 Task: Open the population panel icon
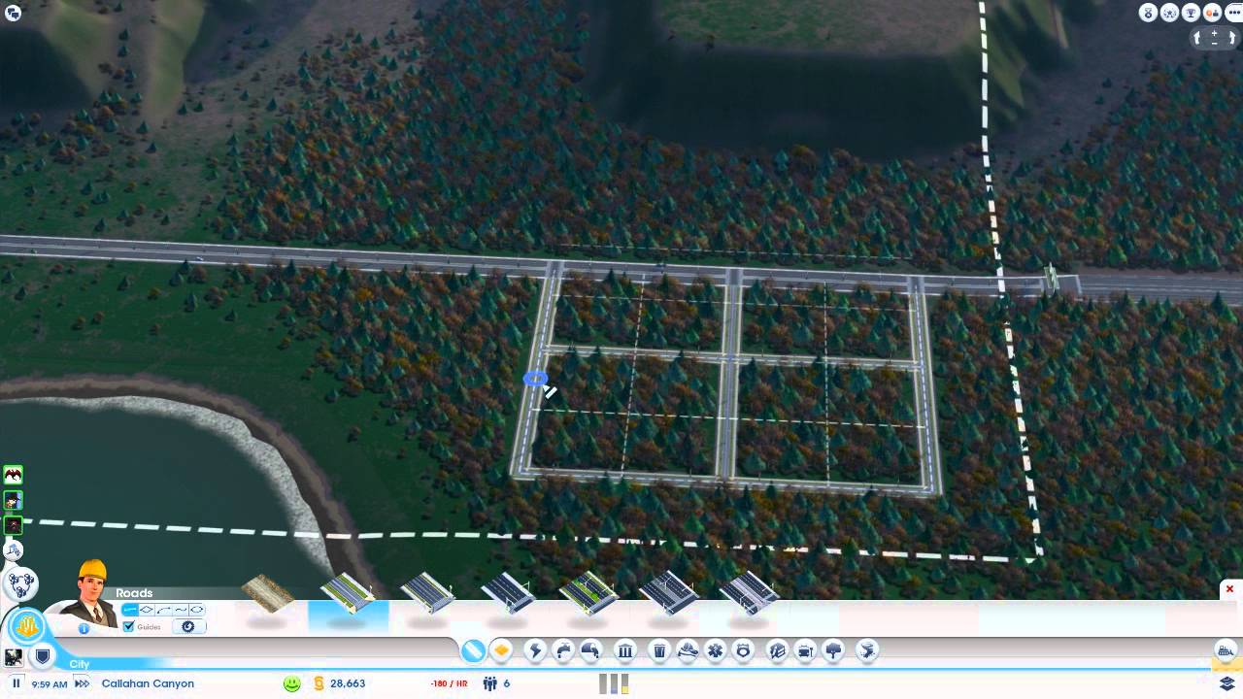click(x=490, y=683)
